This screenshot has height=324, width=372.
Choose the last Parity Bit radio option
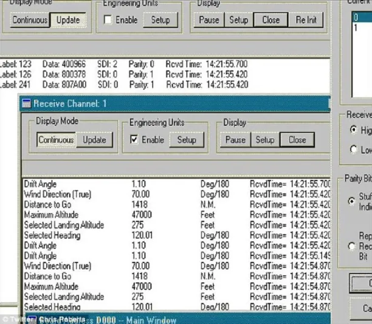coord(351,246)
